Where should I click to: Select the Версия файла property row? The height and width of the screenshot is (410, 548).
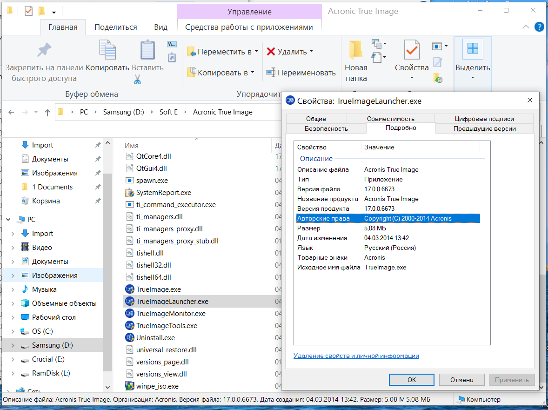tap(388, 189)
